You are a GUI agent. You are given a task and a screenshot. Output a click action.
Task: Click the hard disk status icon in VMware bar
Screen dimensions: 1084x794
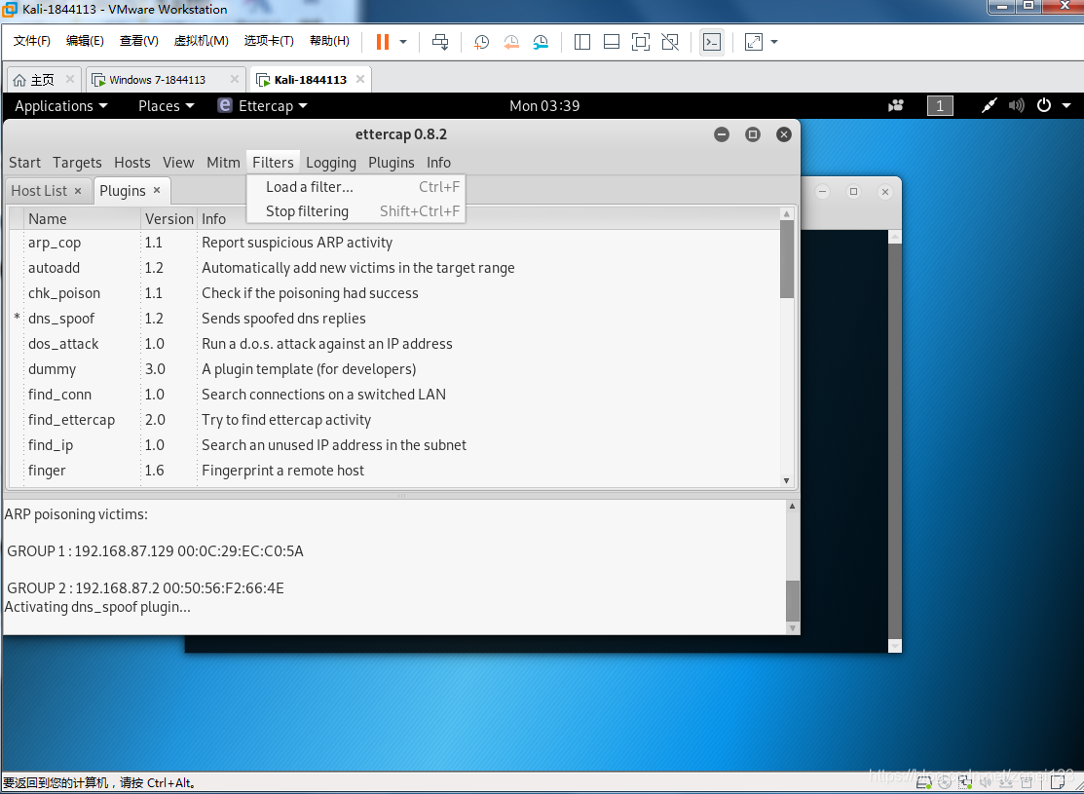click(x=923, y=782)
